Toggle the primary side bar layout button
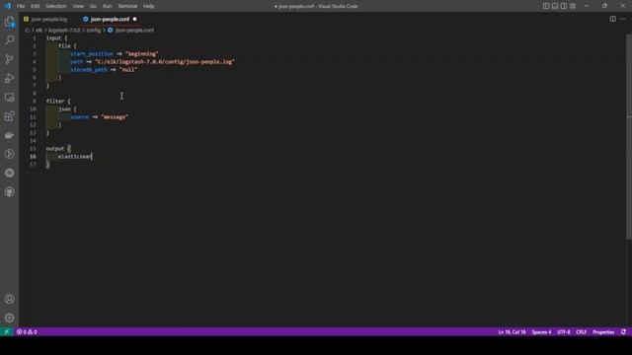This screenshot has width=632, height=355. coord(546,6)
